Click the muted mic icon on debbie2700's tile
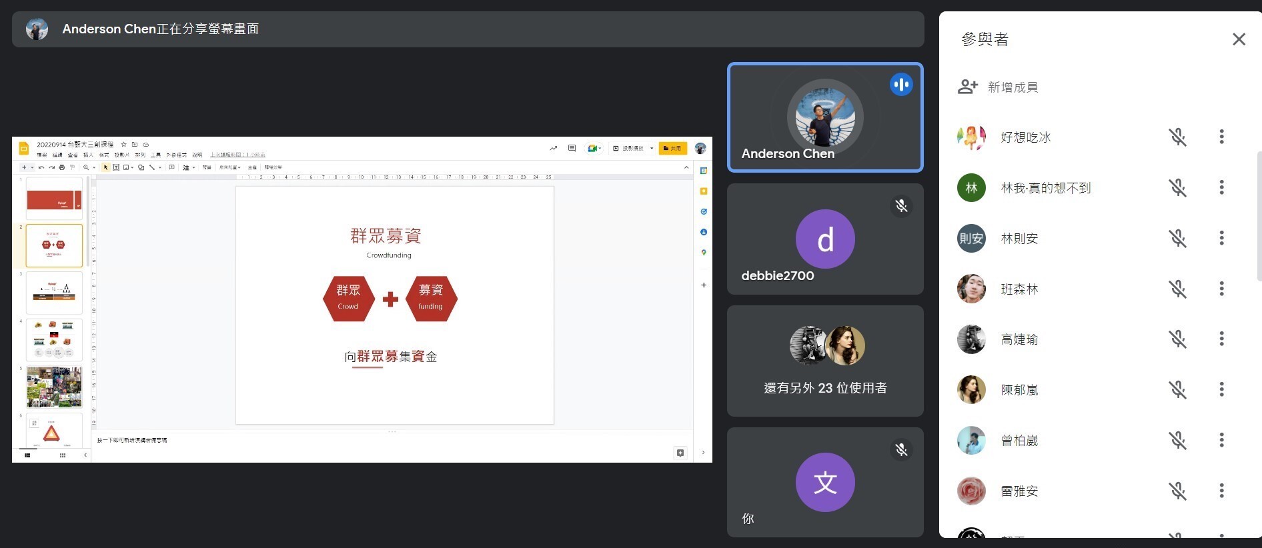 [x=901, y=206]
